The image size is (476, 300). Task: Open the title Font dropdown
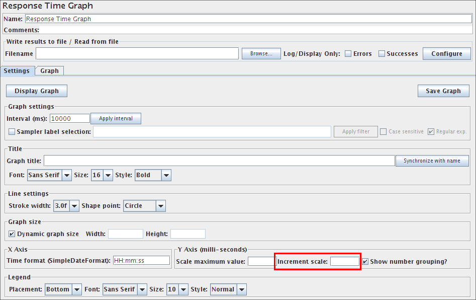point(50,175)
